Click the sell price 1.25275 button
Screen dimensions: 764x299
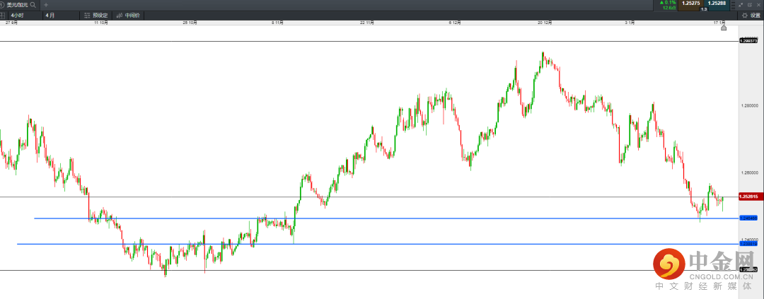coord(691,4)
